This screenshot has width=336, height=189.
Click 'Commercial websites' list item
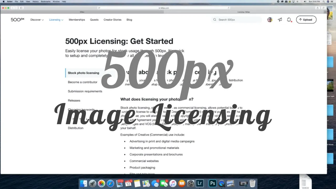pyautogui.click(x=144, y=161)
